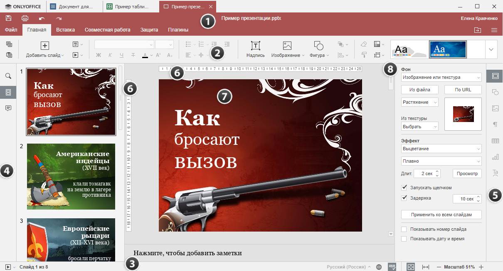Image resolution: width=503 pixels, height=271 pixels.
Task: Click the Print icon
Action: tap(25, 18)
